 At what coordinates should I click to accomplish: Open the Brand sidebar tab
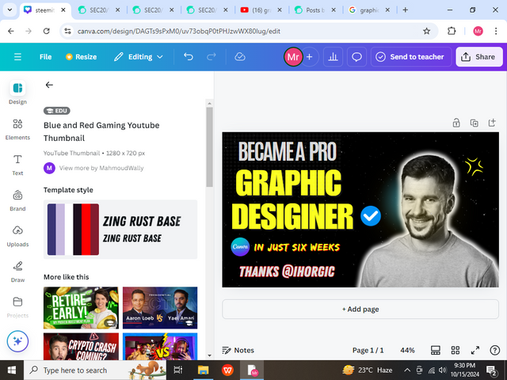point(17,200)
